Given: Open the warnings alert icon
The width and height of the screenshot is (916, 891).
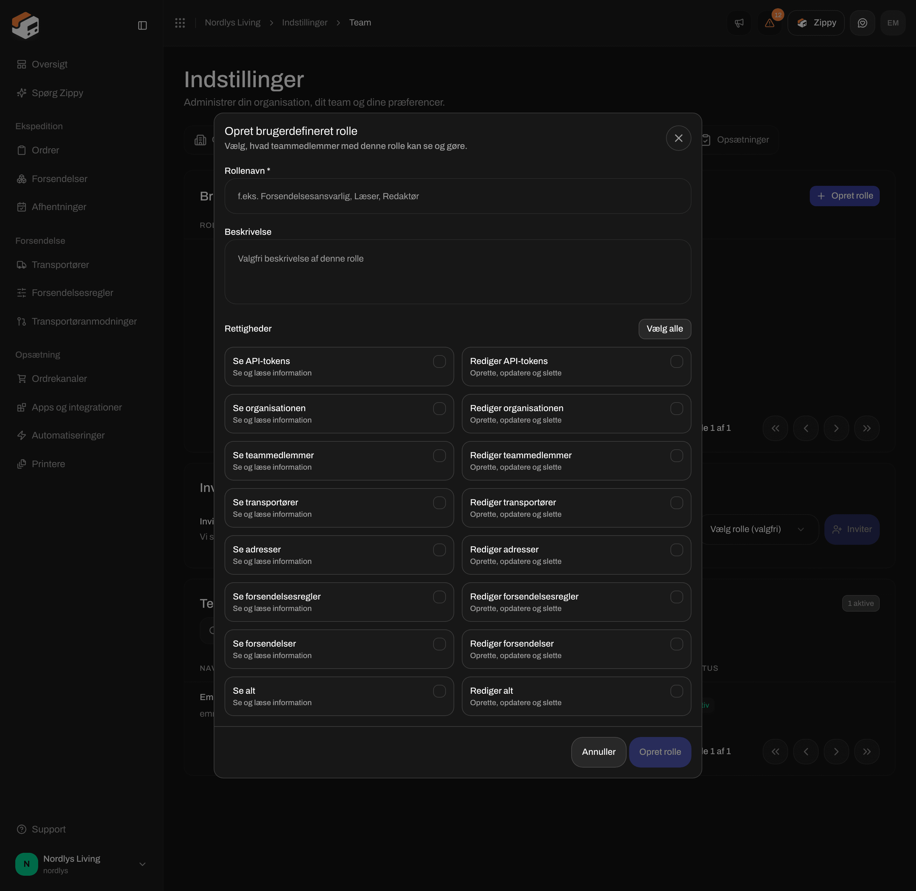Looking at the screenshot, I should (770, 23).
